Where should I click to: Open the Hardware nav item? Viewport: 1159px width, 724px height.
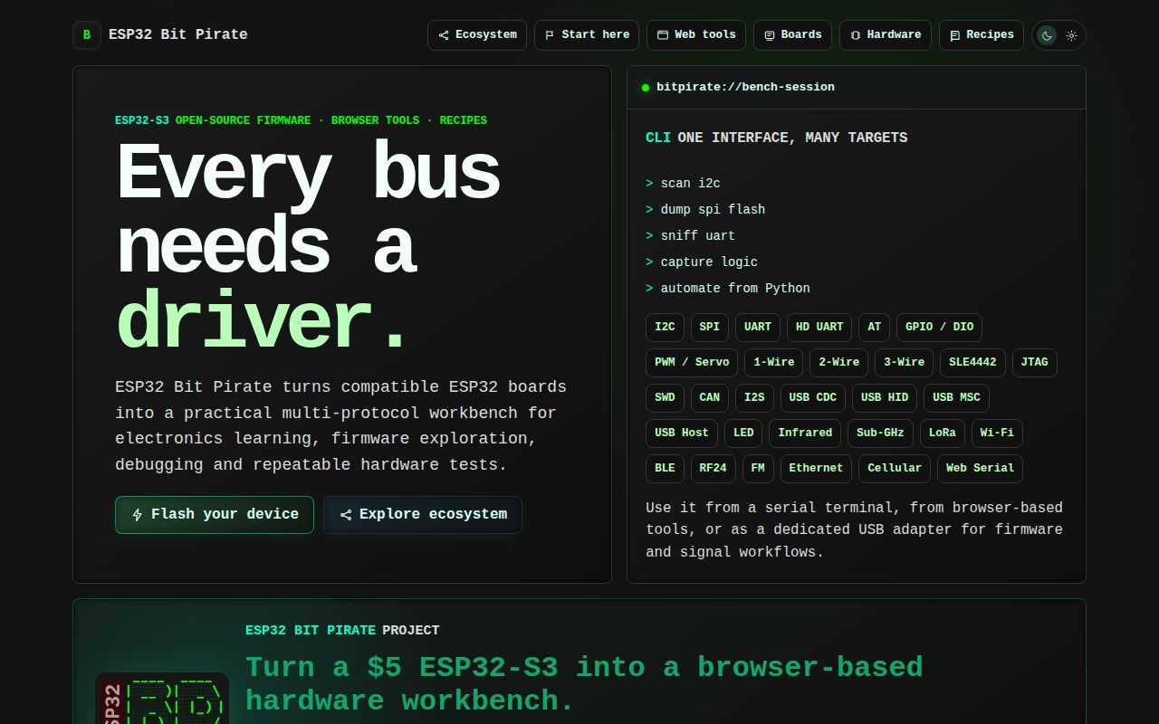click(x=886, y=35)
